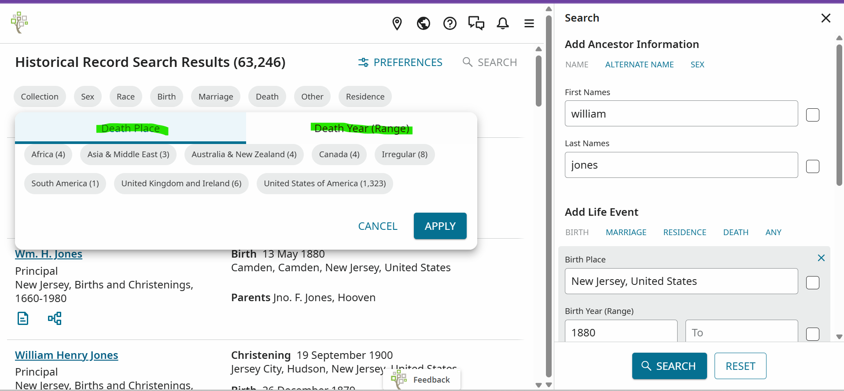Open the hamburger main menu
The height and width of the screenshot is (391, 844).
[529, 23]
